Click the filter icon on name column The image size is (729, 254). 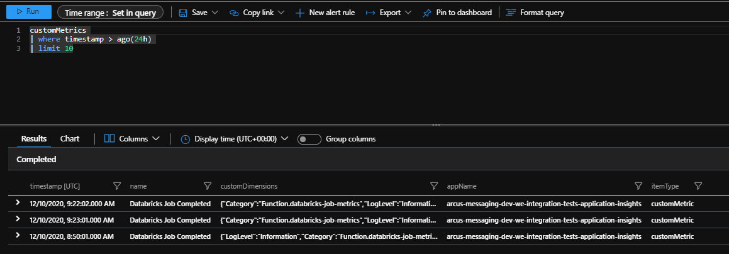(x=207, y=186)
